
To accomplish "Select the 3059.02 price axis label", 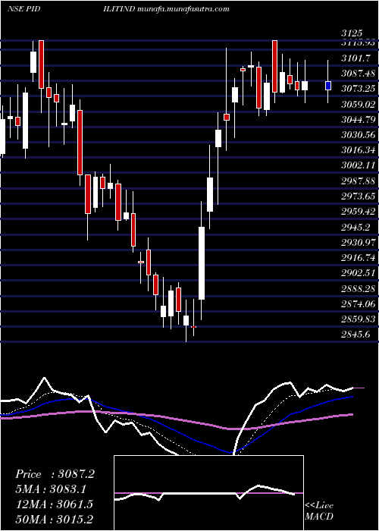I will coord(358,105).
